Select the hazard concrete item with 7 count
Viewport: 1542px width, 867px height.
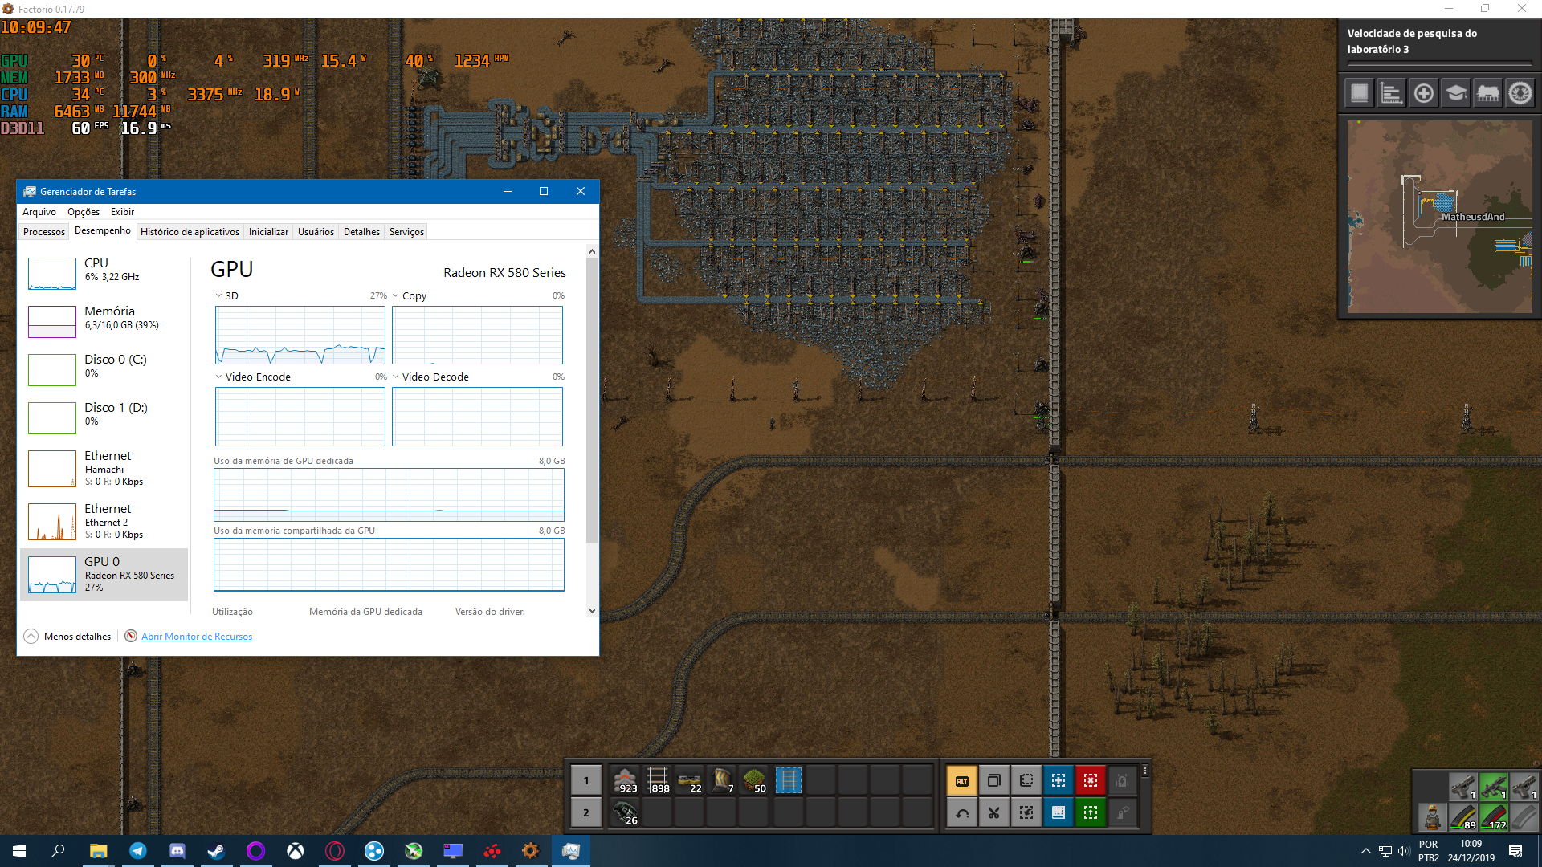point(723,779)
